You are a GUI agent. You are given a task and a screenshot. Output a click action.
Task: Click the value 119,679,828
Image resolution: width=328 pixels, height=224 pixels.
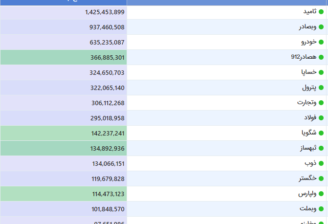(x=108, y=179)
